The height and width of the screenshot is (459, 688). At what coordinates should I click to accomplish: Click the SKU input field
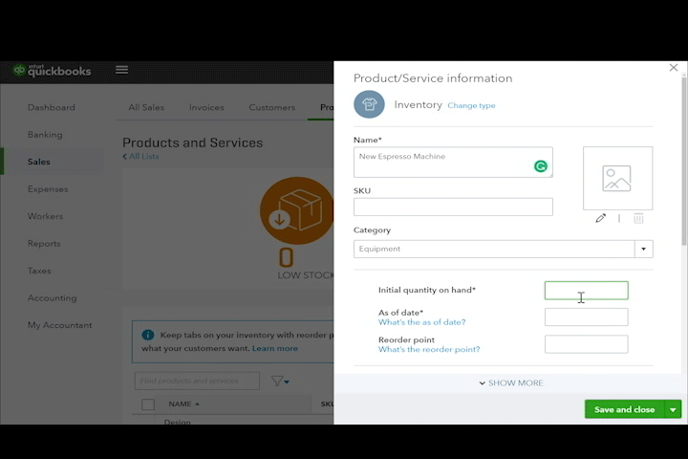pyautogui.click(x=453, y=207)
